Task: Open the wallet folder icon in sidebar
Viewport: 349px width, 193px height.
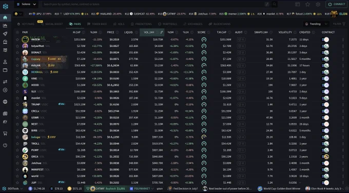Action: pos(5,70)
